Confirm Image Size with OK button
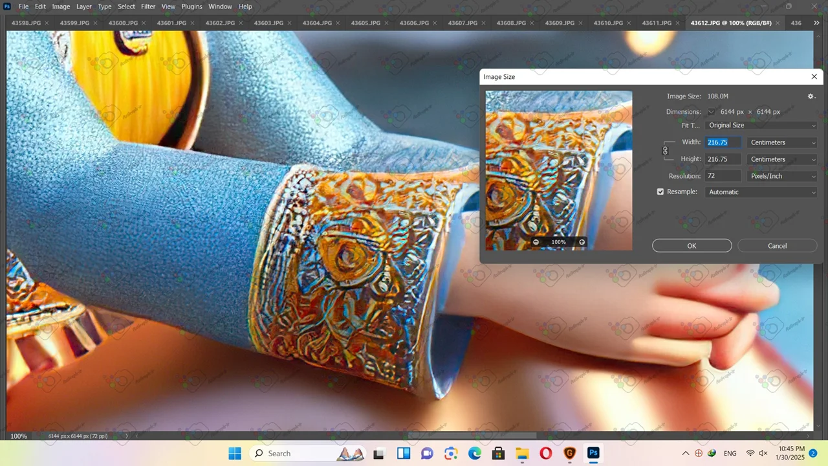Screen dimensions: 828x466 point(692,246)
